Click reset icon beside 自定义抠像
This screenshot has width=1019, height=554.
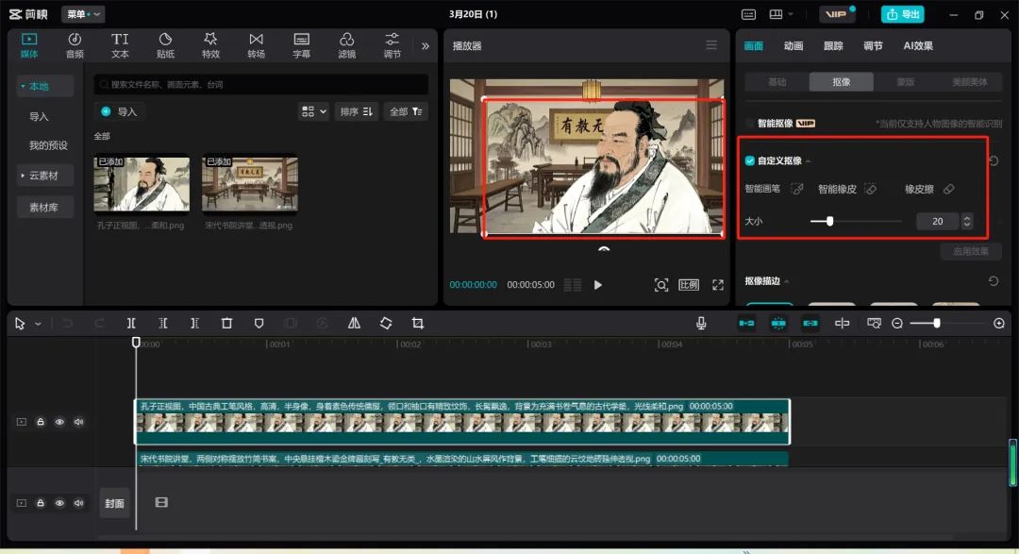click(994, 160)
